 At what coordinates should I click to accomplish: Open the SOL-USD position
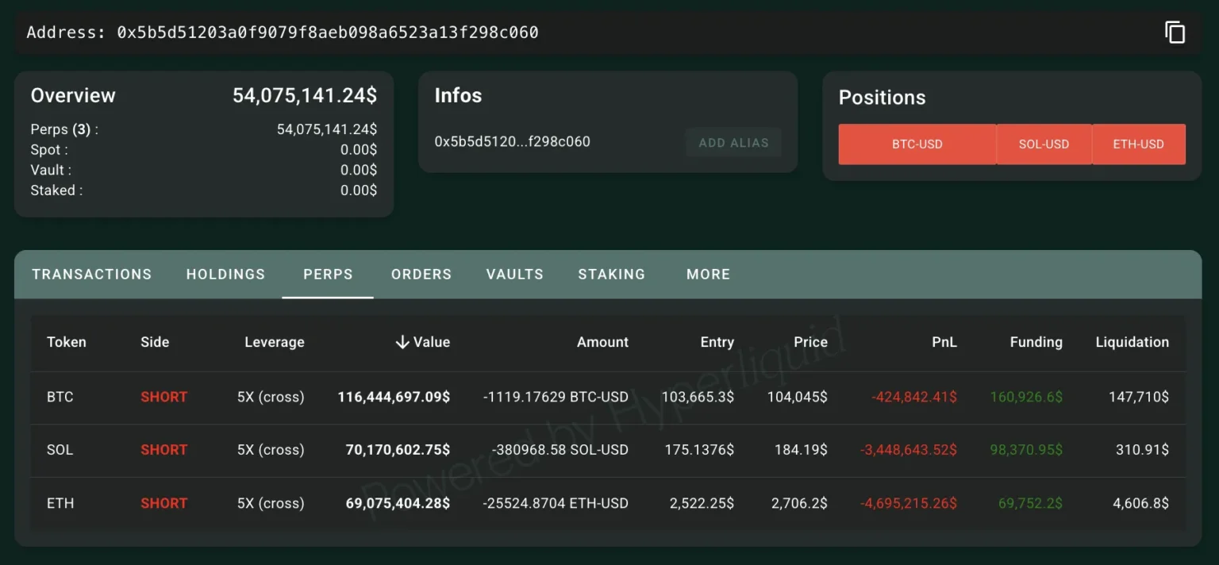coord(1044,144)
